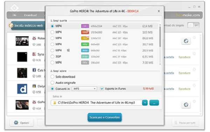The width and height of the screenshot is (210, 132).
Task: Click the quality list vertical scrollbar
Action: [160, 36]
